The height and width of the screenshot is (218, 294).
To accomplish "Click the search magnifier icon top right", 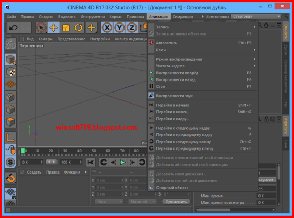I will click(x=286, y=16).
